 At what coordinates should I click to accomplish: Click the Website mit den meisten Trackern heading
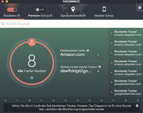pyautogui.click(x=79, y=67)
